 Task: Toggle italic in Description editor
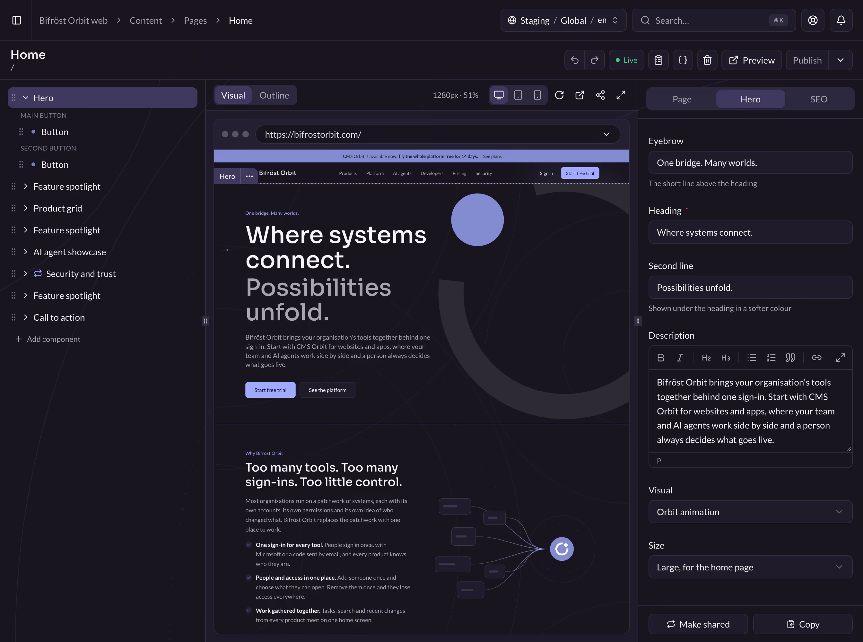pyautogui.click(x=679, y=358)
